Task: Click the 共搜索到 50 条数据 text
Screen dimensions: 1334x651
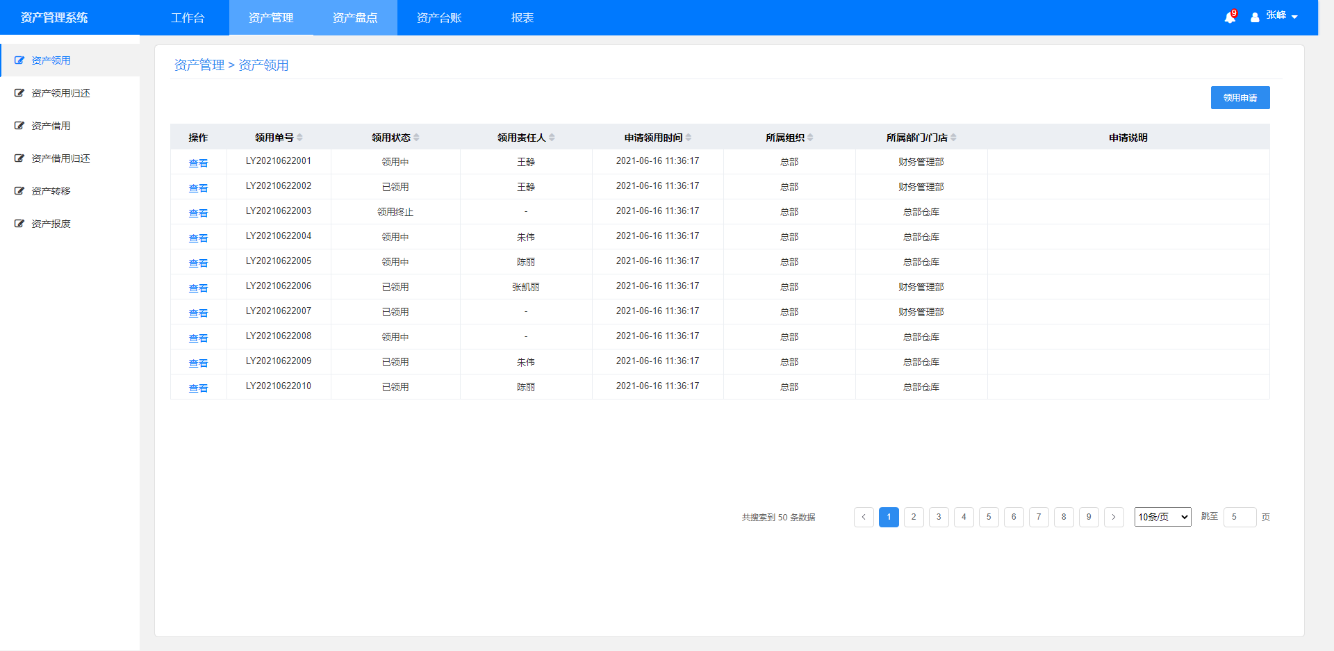Action: (x=778, y=518)
